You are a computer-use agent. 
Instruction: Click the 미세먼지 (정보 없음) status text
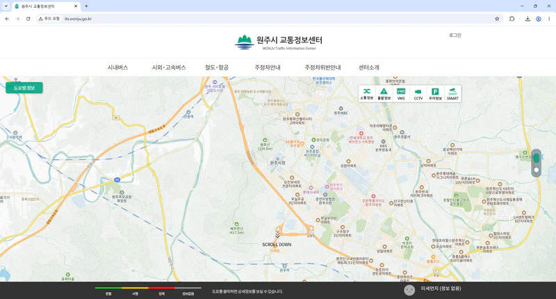tap(441, 289)
